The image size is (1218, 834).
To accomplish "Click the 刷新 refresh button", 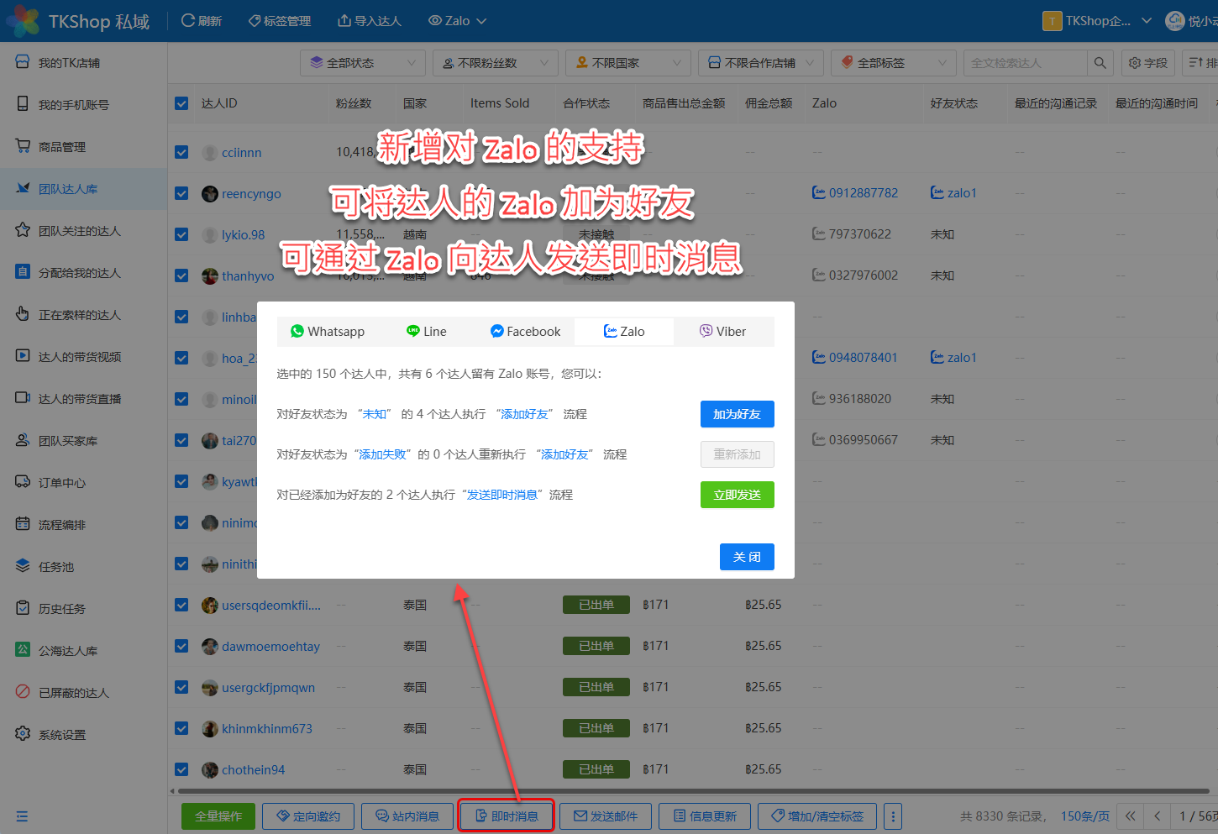I will (x=202, y=21).
